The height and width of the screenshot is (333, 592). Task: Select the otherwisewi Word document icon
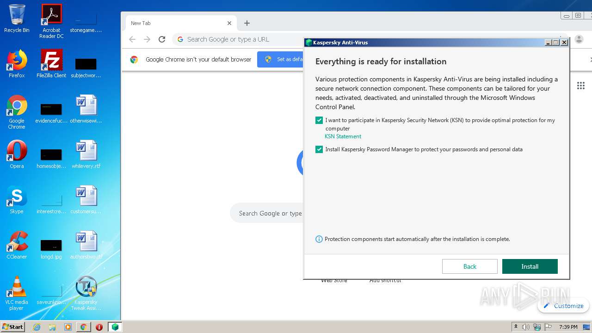pos(86,109)
